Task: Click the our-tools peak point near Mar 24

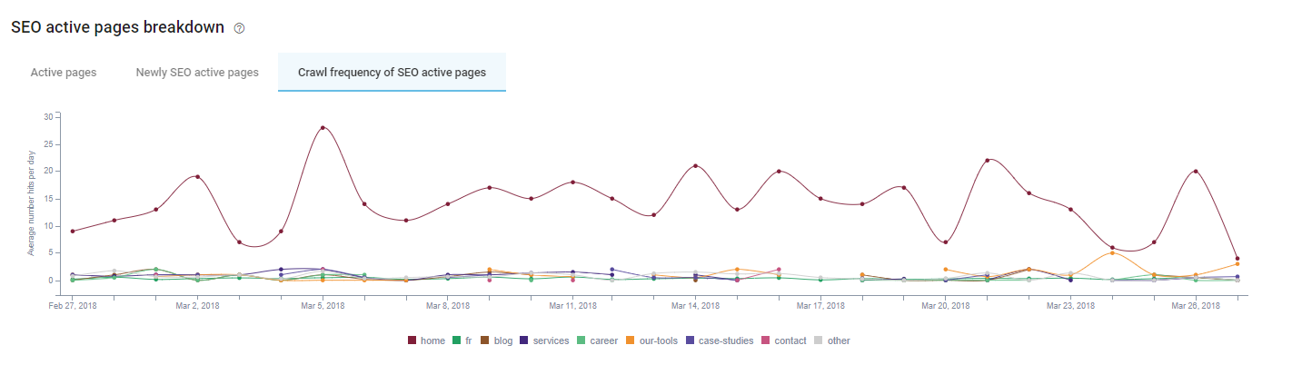Action: pyautogui.click(x=1112, y=252)
